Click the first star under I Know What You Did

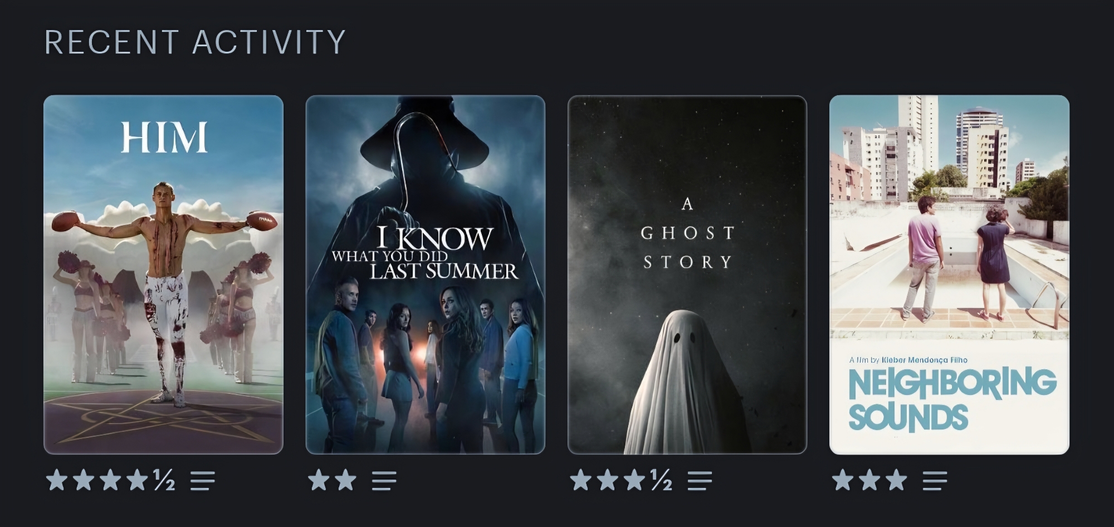(x=319, y=480)
